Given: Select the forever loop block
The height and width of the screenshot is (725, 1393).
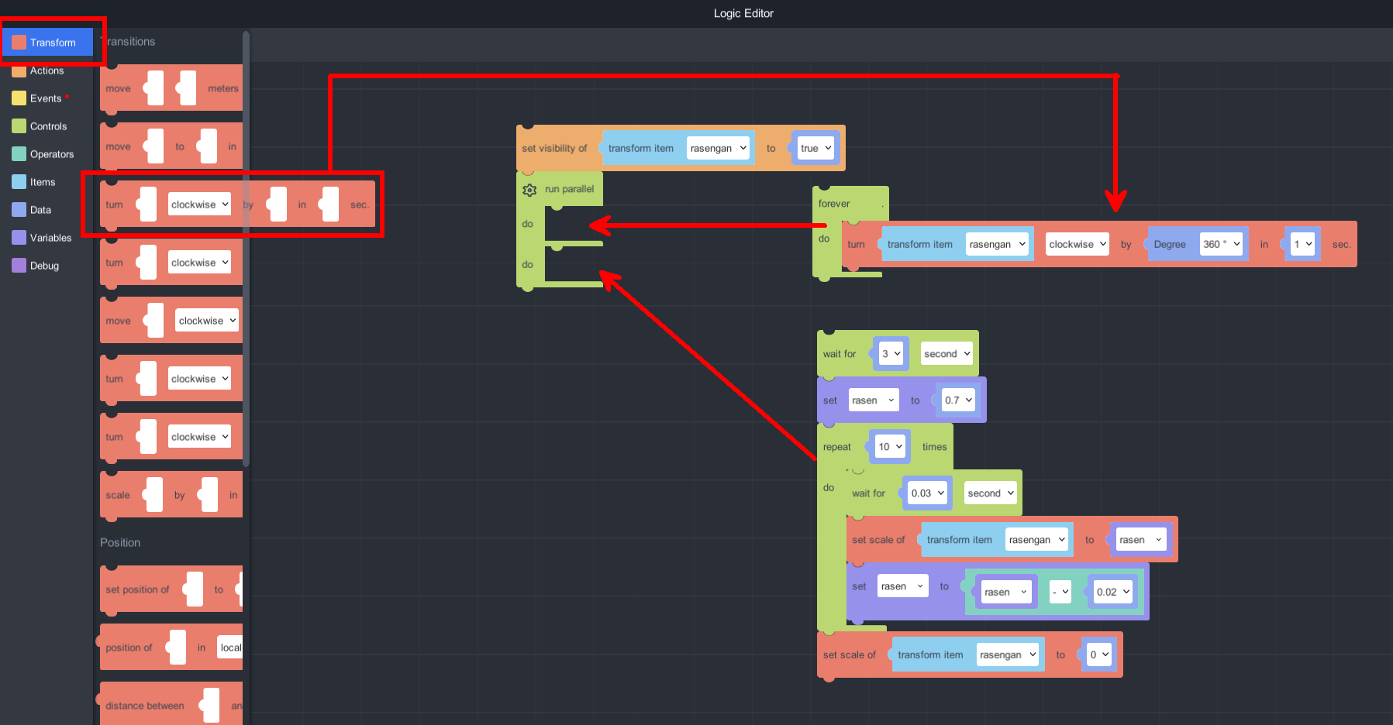Looking at the screenshot, I should coord(834,204).
